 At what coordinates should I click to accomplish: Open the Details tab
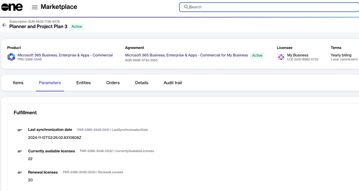click(142, 83)
